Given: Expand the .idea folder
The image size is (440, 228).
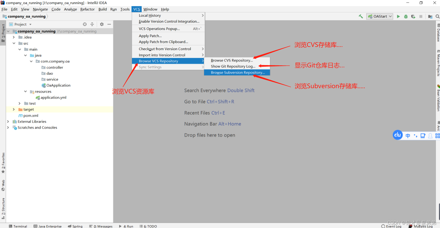Looking at the screenshot, I should pyautogui.click(x=14, y=37).
